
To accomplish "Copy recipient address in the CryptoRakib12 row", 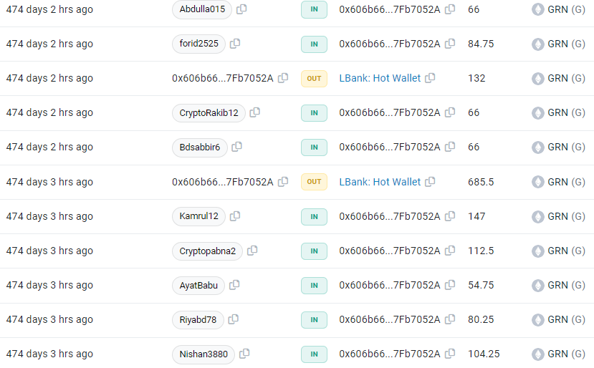I will pos(450,112).
